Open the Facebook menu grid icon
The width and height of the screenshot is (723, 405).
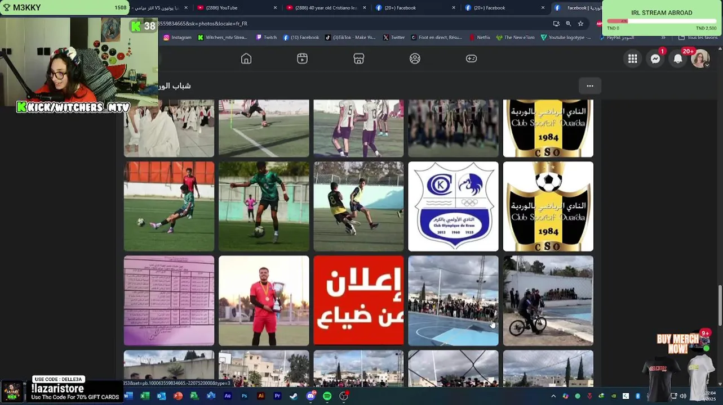point(633,58)
